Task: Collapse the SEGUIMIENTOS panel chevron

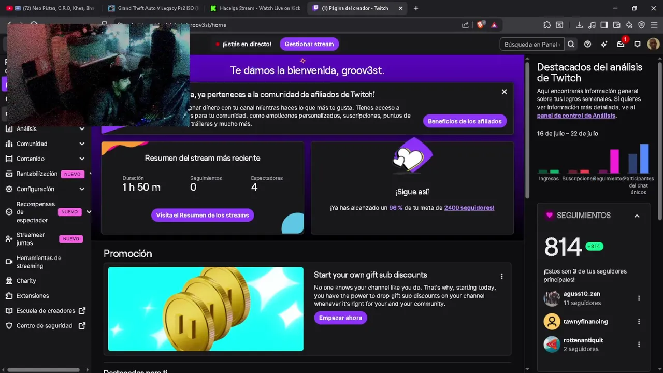Action: click(x=637, y=216)
